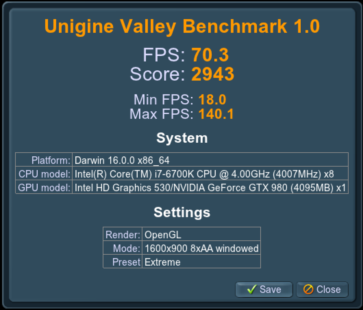Screen dimensions: 363x310
Task: Select the Intel Core i7-6700K CPU row
Action: [182, 173]
